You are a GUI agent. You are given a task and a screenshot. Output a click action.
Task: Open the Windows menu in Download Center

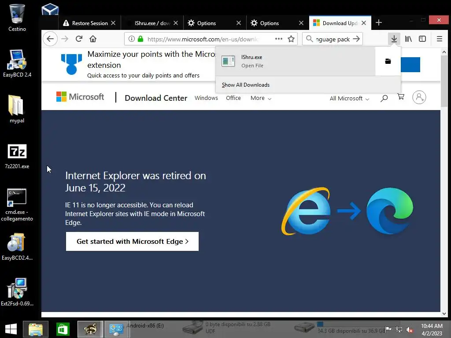(206, 98)
